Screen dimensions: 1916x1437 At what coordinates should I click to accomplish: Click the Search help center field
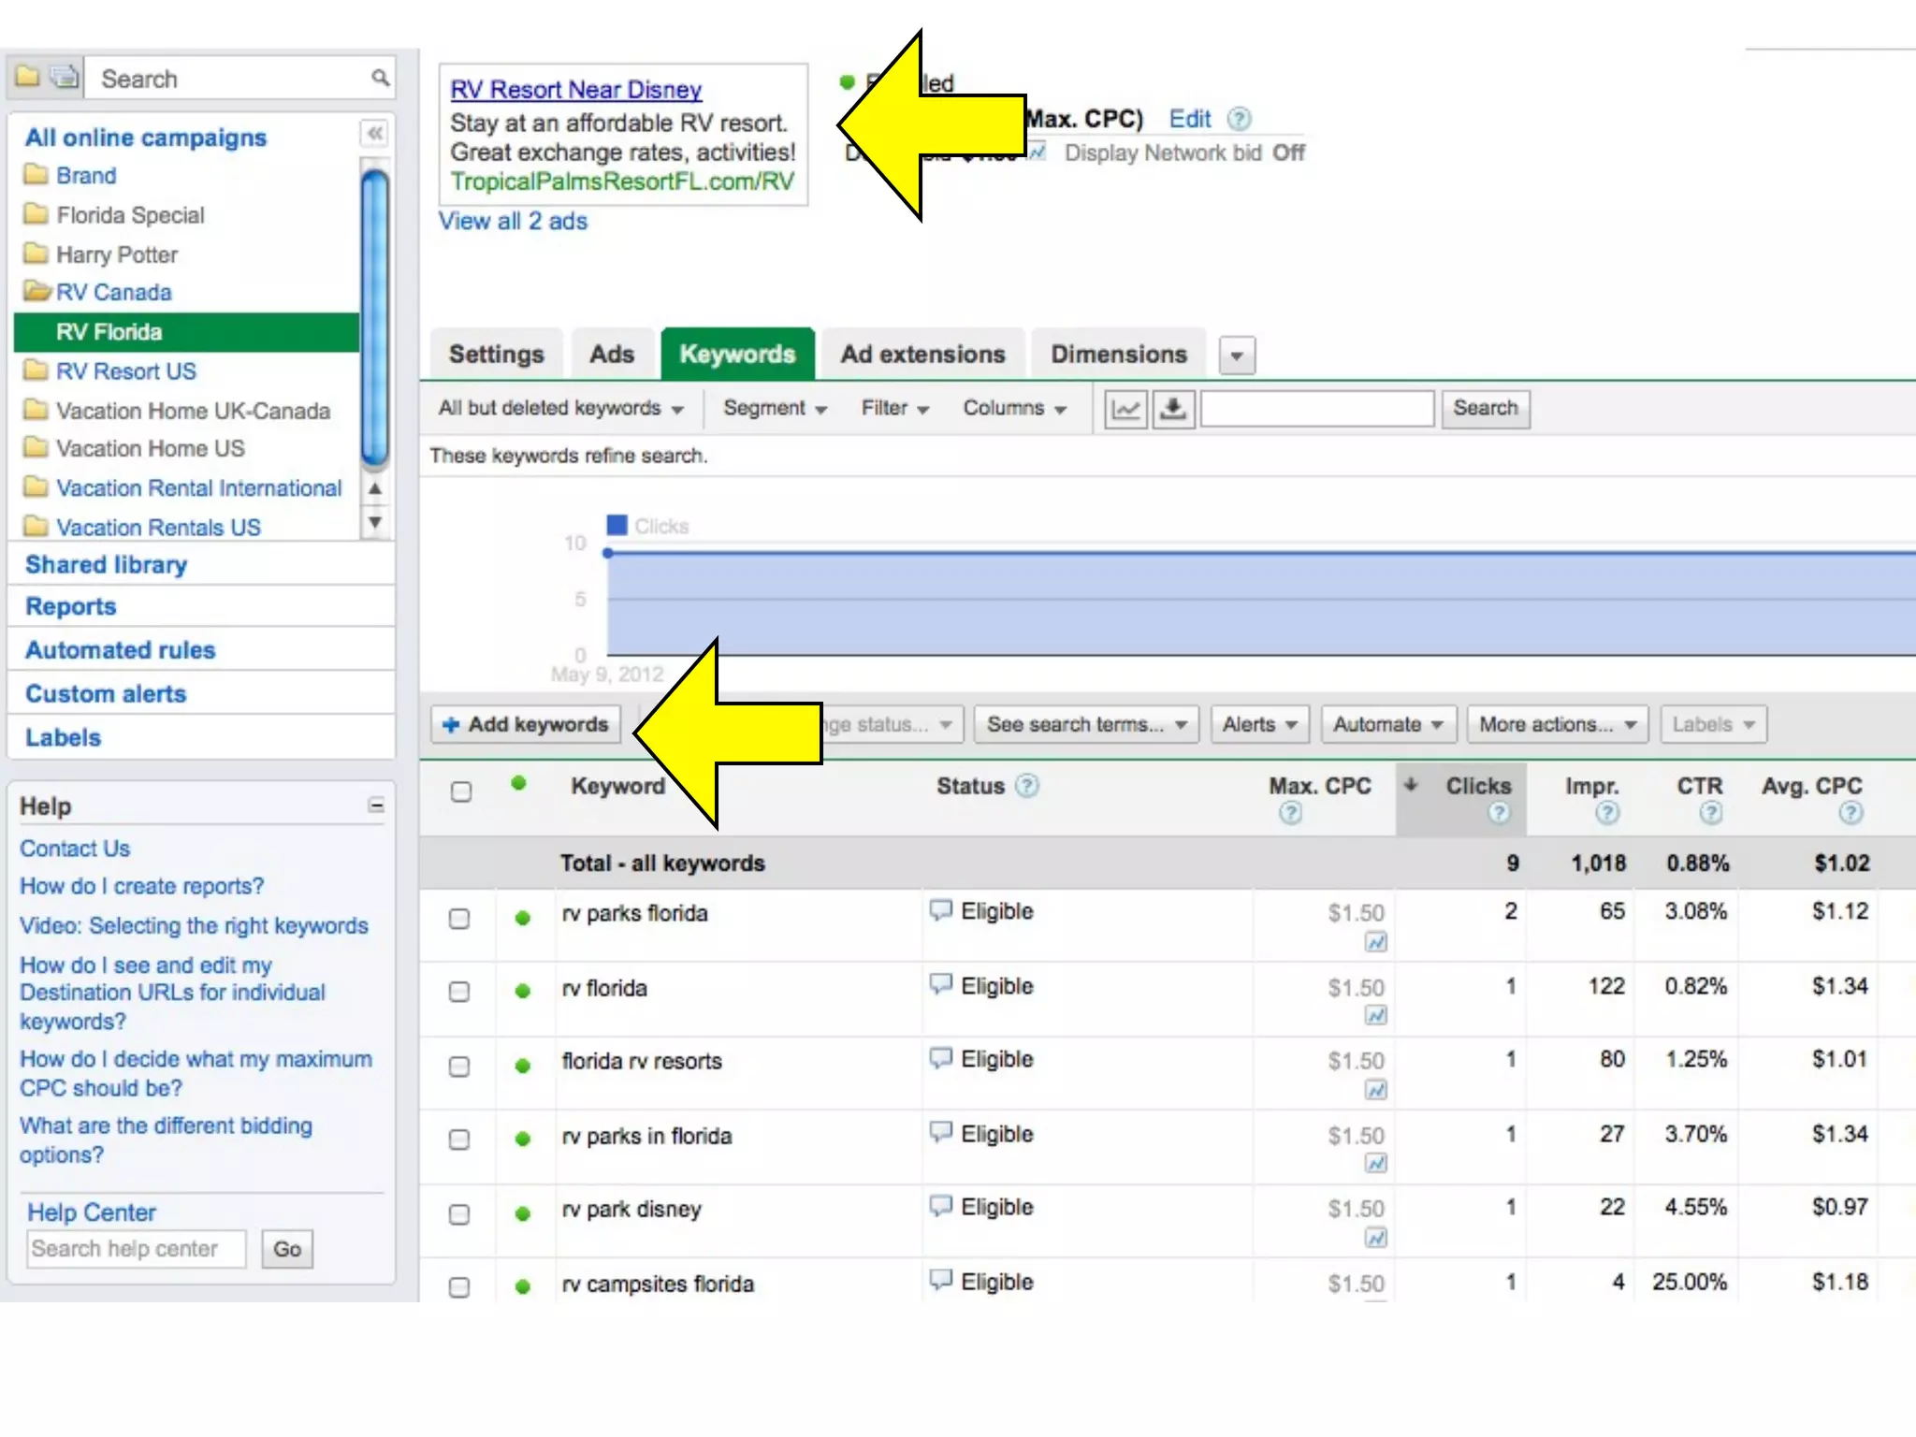tap(137, 1249)
